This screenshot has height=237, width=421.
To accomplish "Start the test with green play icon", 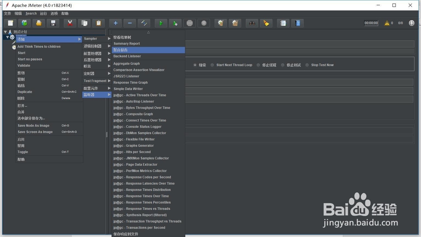I will pos(161,23).
